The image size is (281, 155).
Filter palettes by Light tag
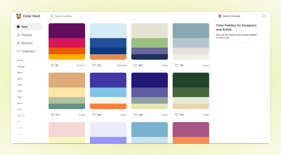[x=19, y=91]
